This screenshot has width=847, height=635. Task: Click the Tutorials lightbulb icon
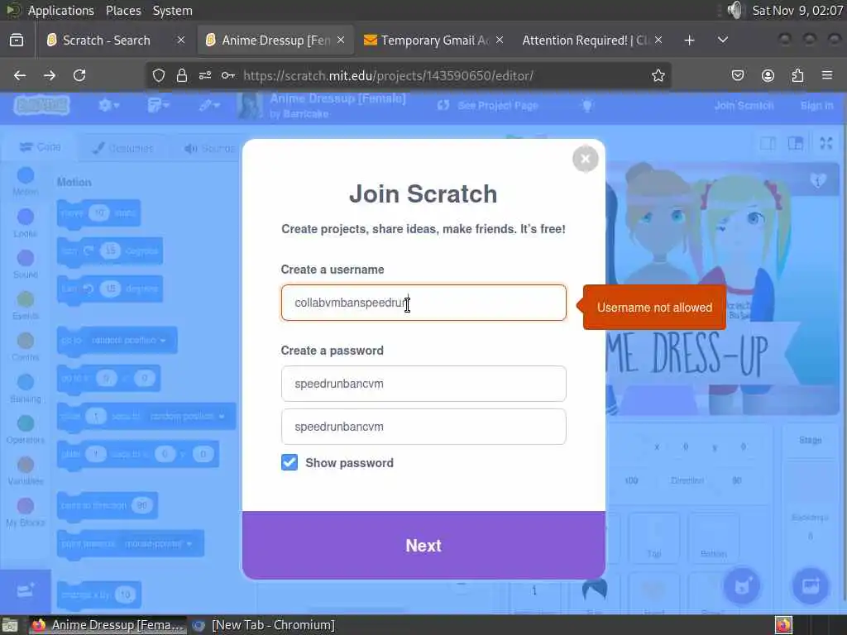click(587, 105)
